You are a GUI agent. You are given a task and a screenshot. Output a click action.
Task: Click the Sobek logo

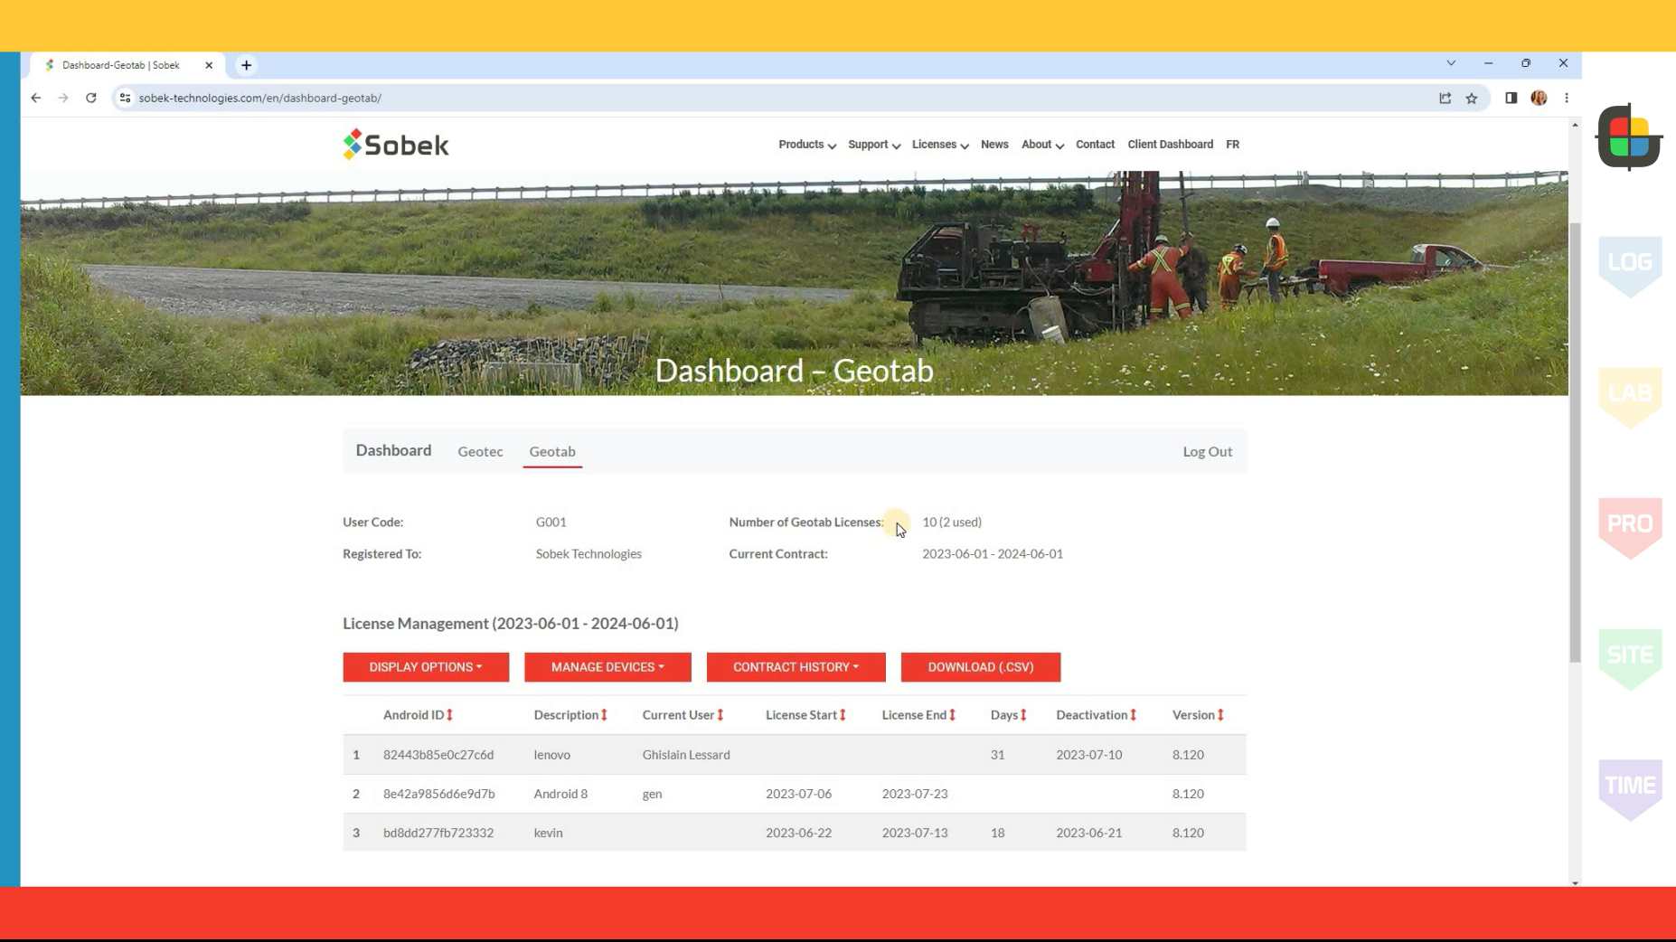[x=396, y=145]
